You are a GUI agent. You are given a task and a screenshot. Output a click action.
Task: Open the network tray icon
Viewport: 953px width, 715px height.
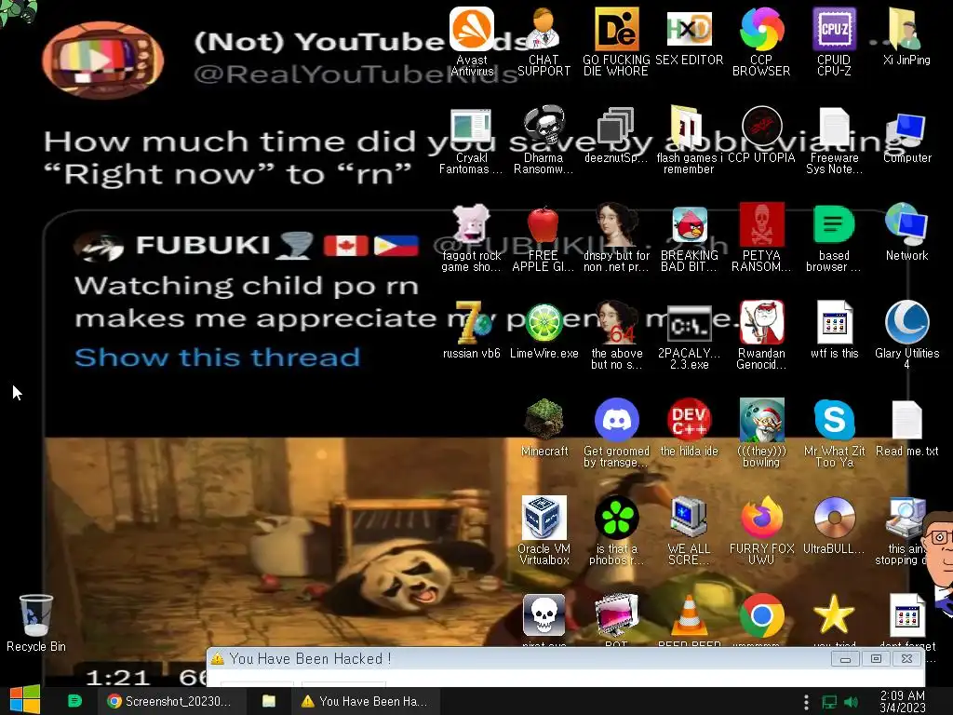[x=829, y=702]
